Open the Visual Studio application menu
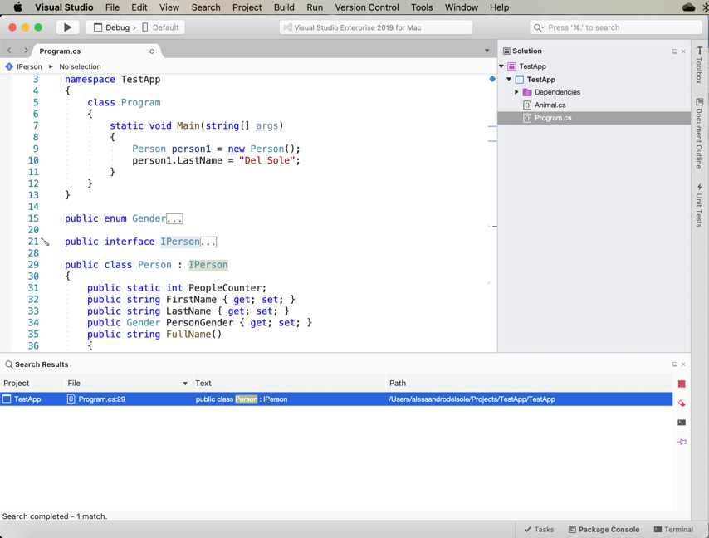 pyautogui.click(x=64, y=7)
